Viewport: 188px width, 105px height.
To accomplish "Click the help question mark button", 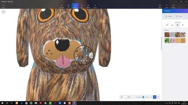I will [3, 12].
